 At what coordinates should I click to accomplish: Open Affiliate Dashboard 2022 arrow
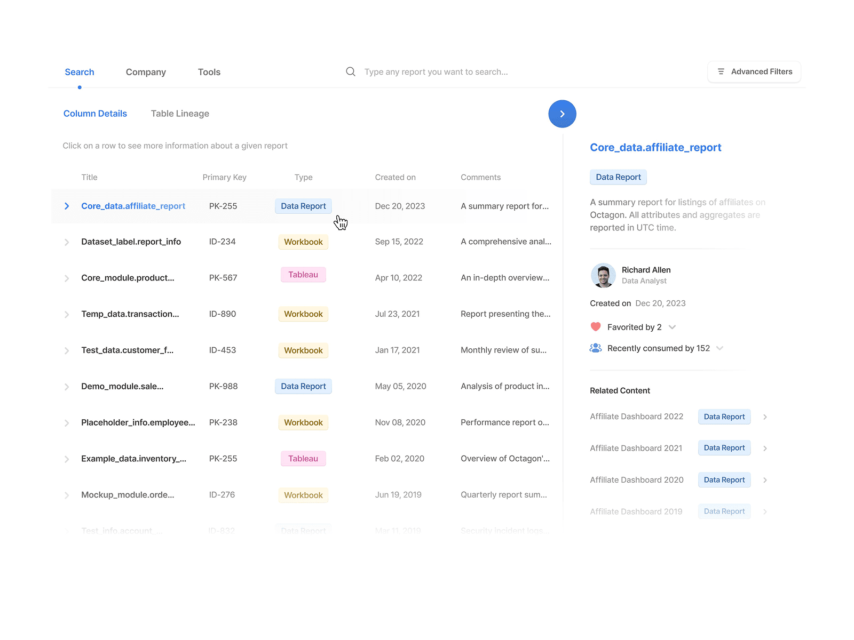tap(765, 417)
